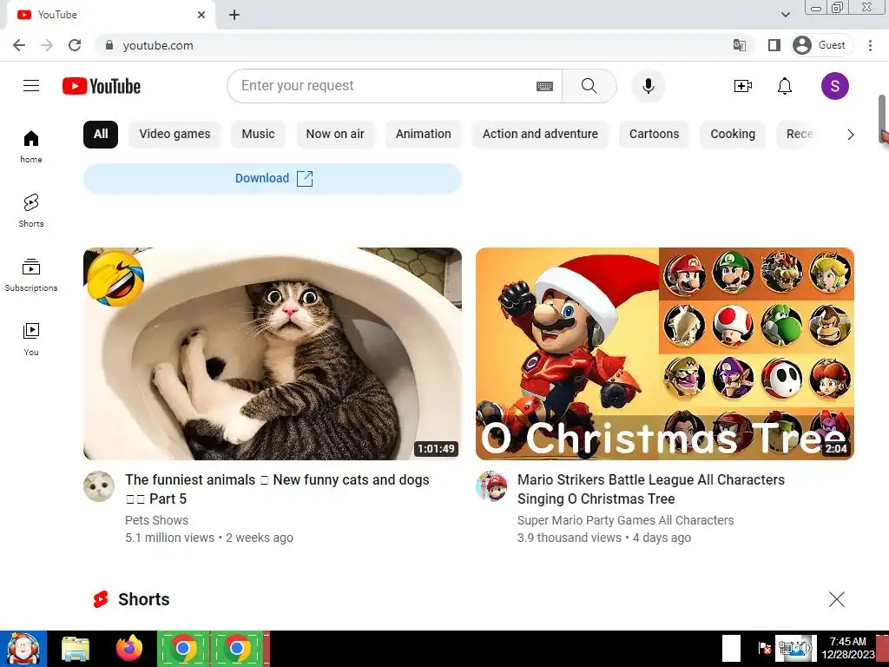Expand the tab search chevron
889x667 pixels.
(785, 15)
